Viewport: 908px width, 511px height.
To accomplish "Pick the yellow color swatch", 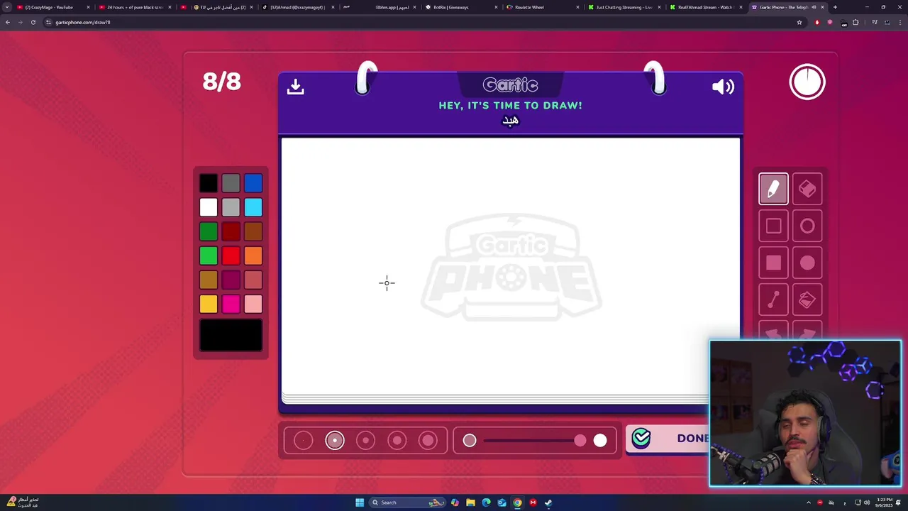I will (209, 304).
